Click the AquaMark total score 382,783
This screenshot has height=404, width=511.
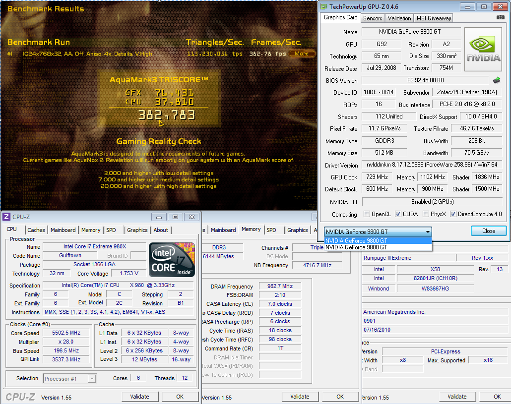(167, 115)
